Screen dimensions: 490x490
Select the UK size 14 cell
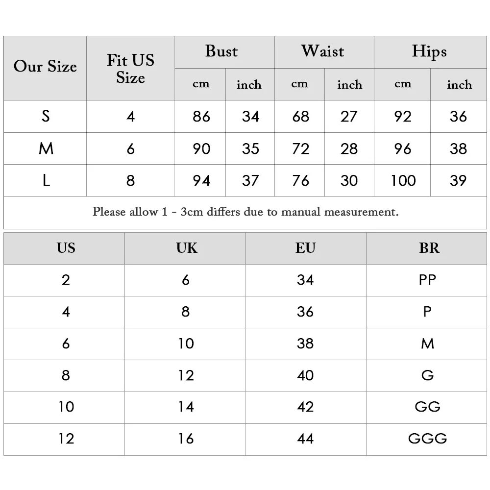click(185, 408)
